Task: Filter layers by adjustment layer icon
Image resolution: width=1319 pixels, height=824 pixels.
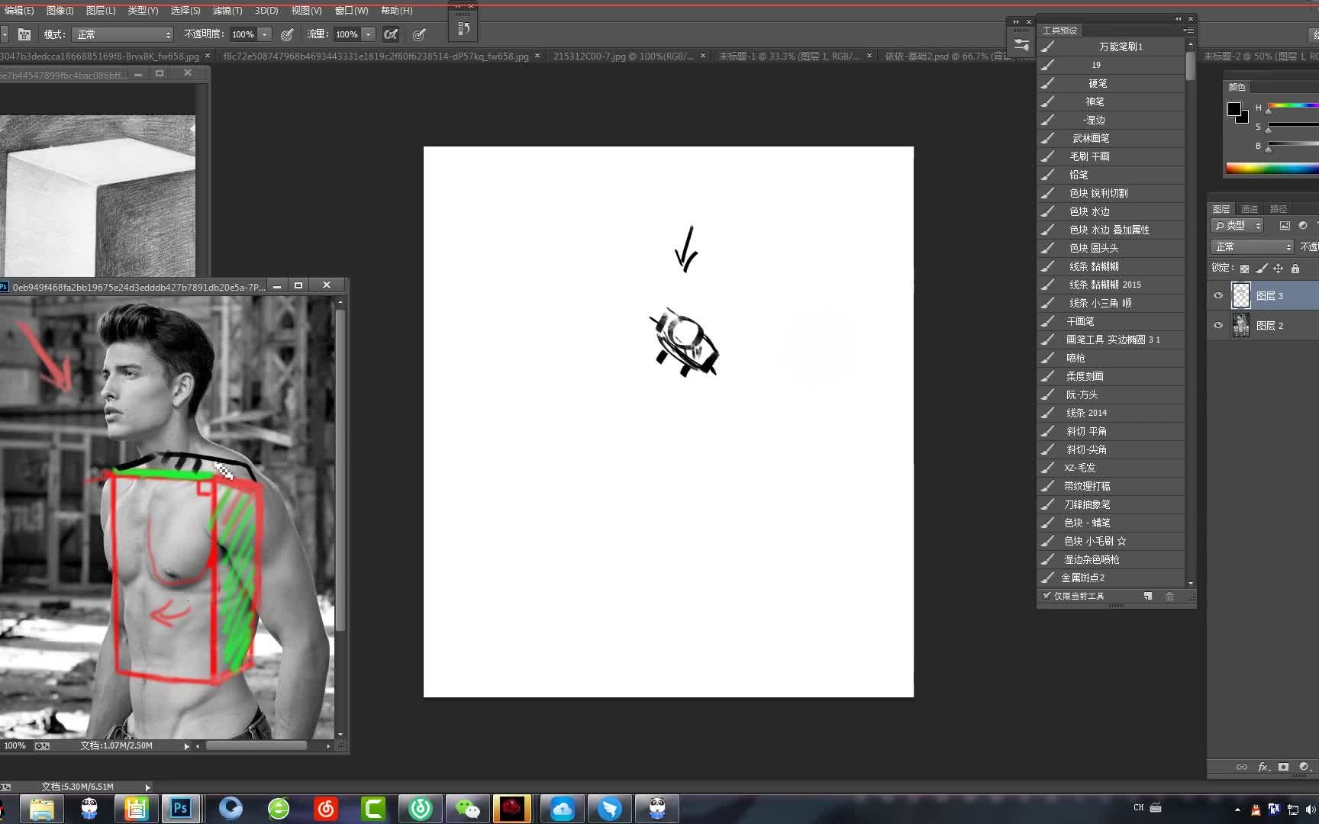Action: [x=1303, y=226]
